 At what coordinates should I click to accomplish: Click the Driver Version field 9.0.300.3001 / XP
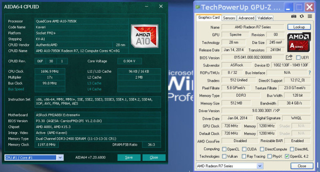(x=266, y=111)
